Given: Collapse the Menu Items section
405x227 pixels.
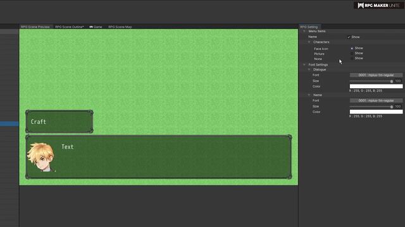Looking at the screenshot, I should click(x=304, y=31).
